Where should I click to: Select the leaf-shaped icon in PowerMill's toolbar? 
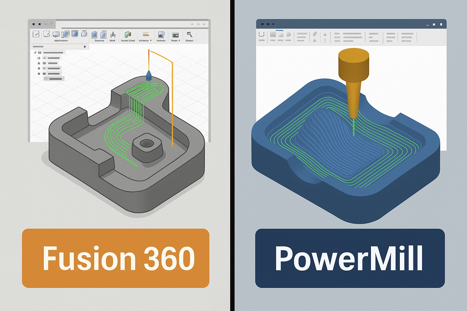[315, 34]
